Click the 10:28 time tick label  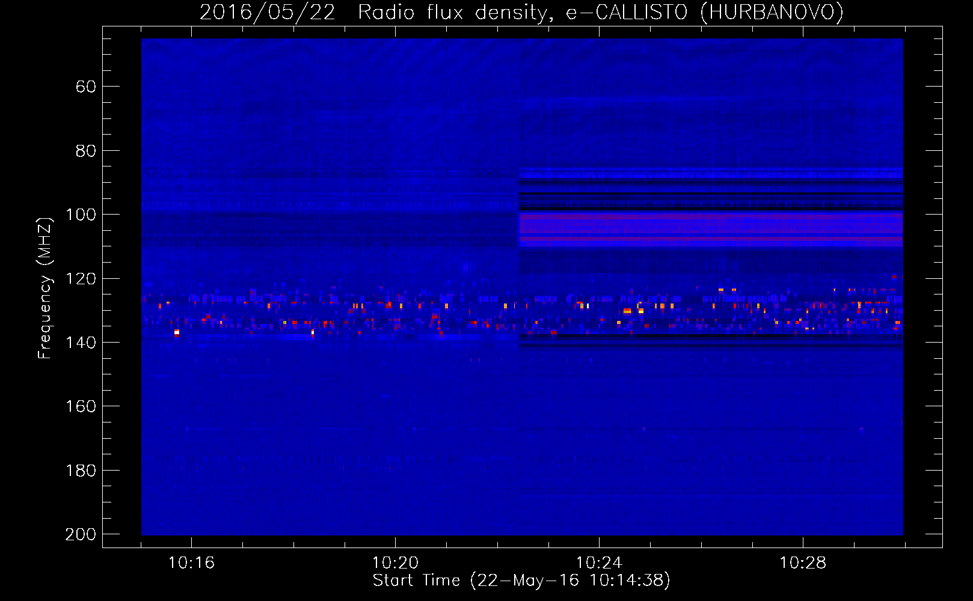coord(803,563)
